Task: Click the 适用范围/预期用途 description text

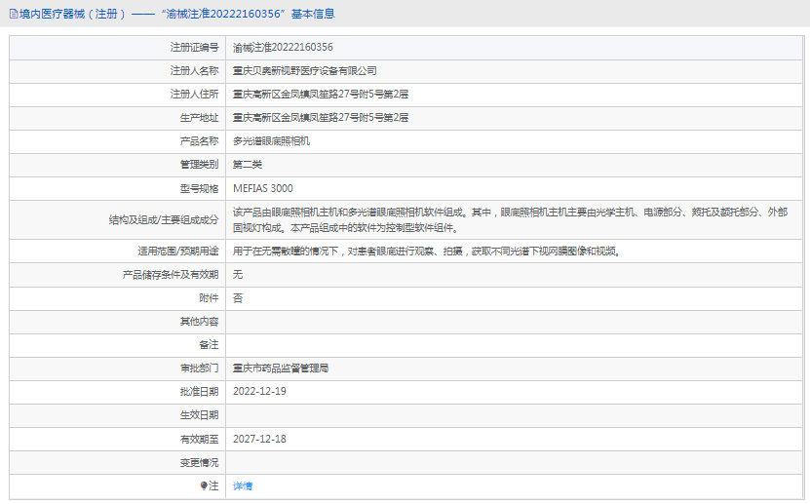Action: [x=426, y=251]
